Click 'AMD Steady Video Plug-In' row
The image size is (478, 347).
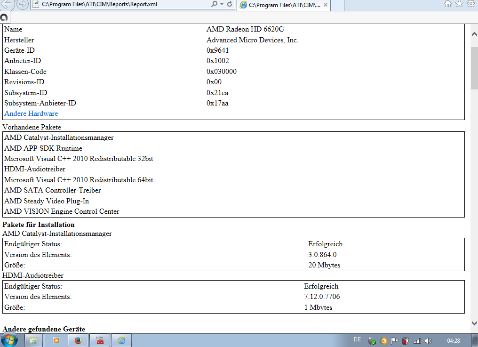(x=47, y=201)
